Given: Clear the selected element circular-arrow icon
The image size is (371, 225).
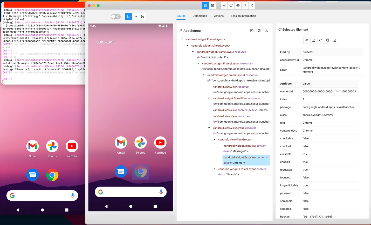Looking at the screenshot, I should [x=321, y=40].
